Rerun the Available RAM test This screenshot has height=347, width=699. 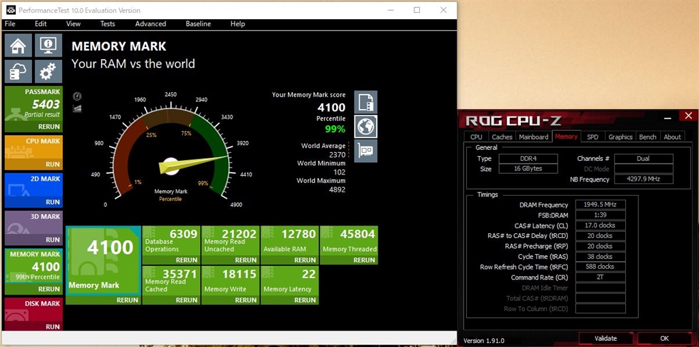(x=305, y=260)
